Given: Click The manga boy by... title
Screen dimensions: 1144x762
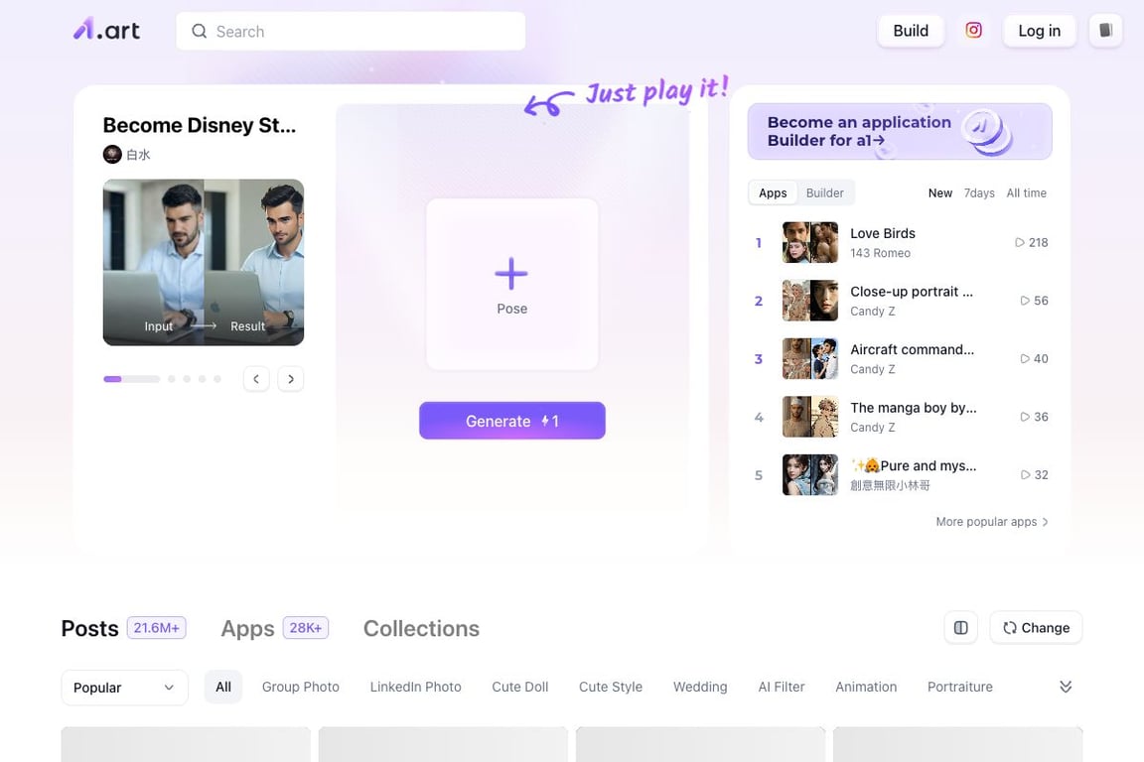Looking at the screenshot, I should coord(913,408).
